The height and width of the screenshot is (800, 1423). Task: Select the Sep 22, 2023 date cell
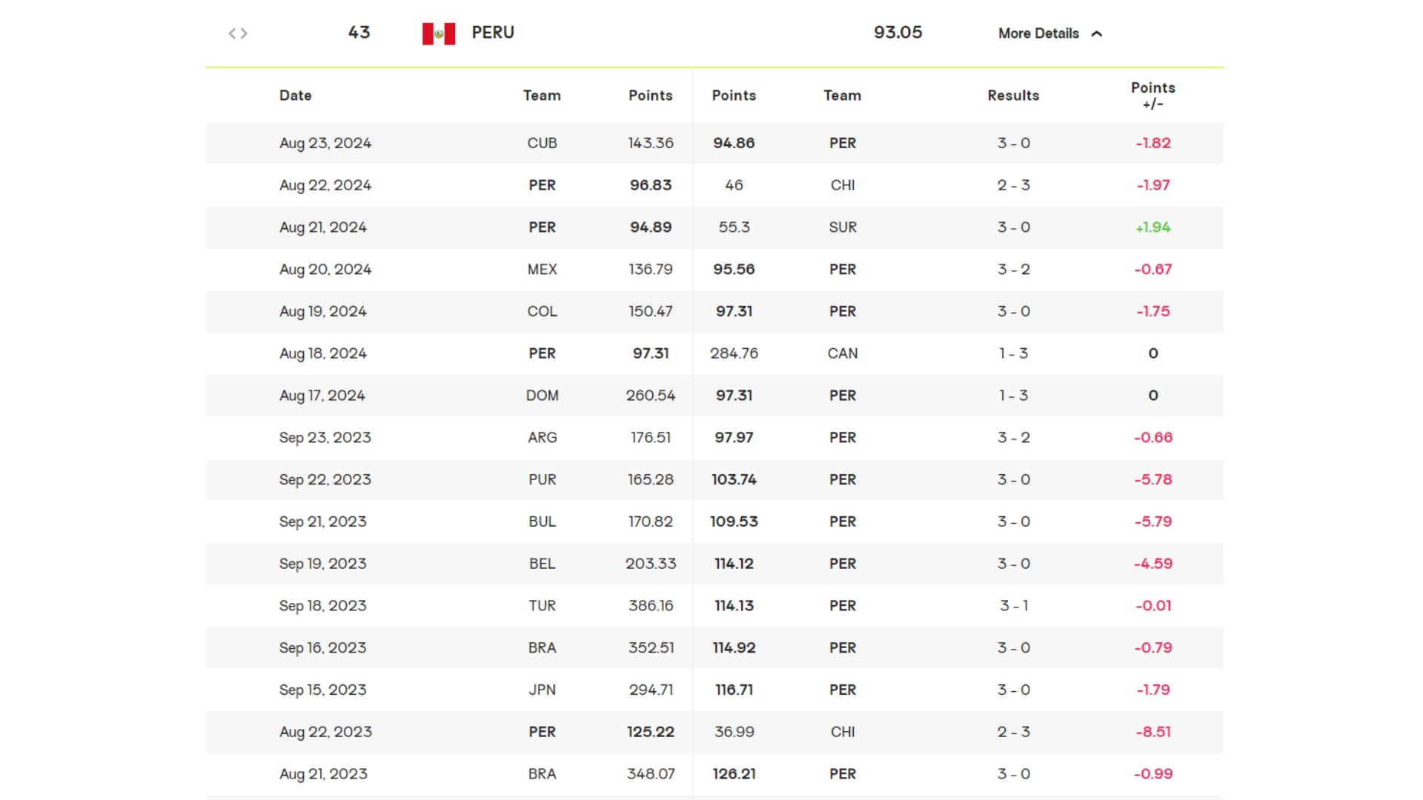(325, 480)
